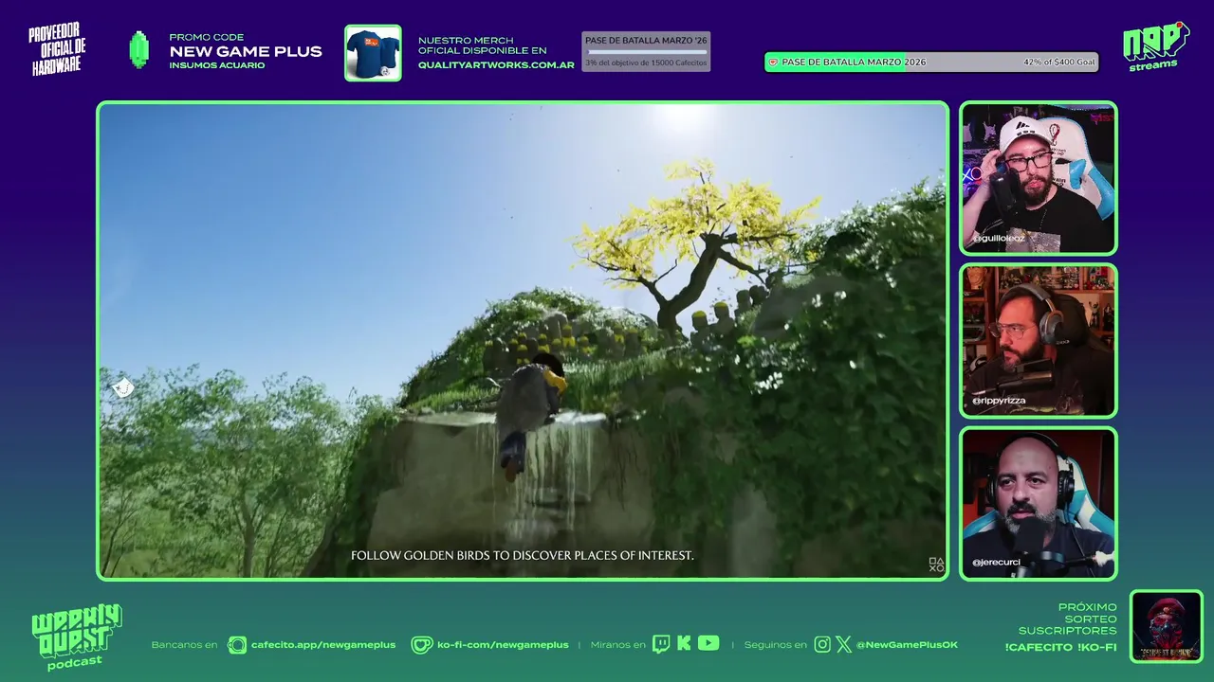Click '3% del objetivo de 15000 Cafecitos' text
Image resolution: width=1214 pixels, height=682 pixels.
[x=646, y=63]
